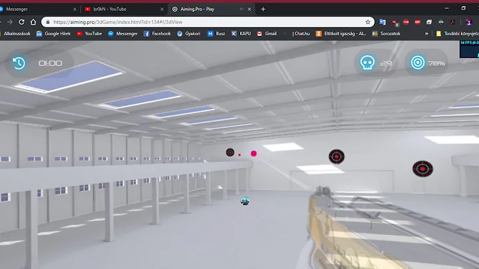Click the accuracy target icon showing 78%
The height and width of the screenshot is (269, 479).
pyautogui.click(x=418, y=63)
